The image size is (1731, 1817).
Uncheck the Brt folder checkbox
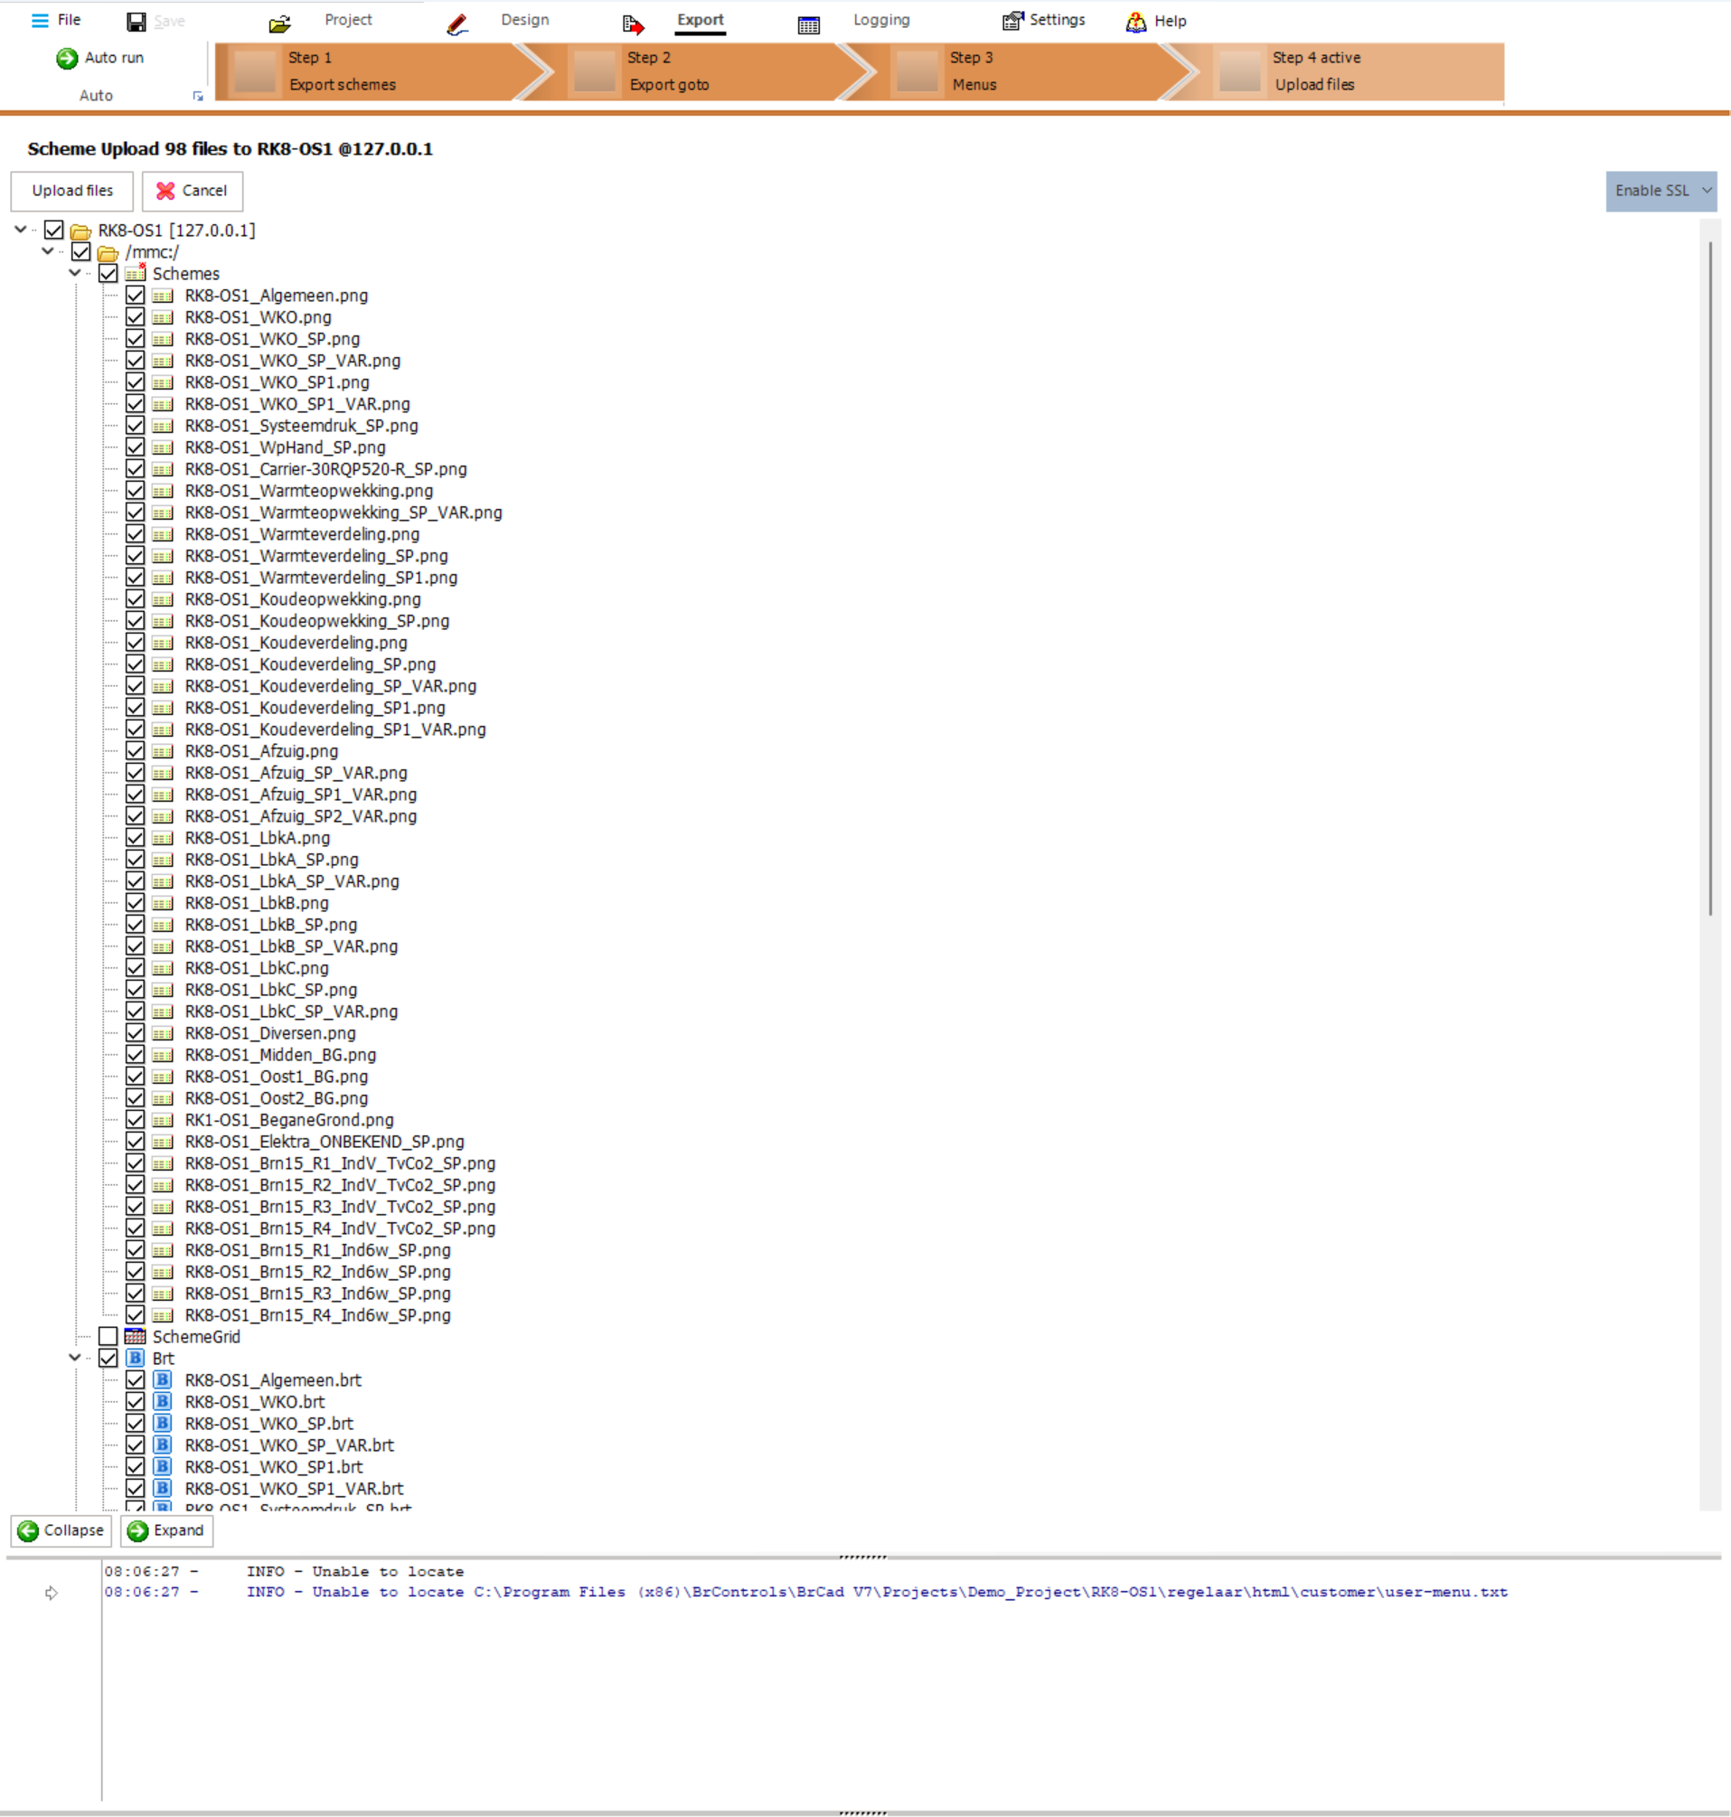pyautogui.click(x=108, y=1358)
